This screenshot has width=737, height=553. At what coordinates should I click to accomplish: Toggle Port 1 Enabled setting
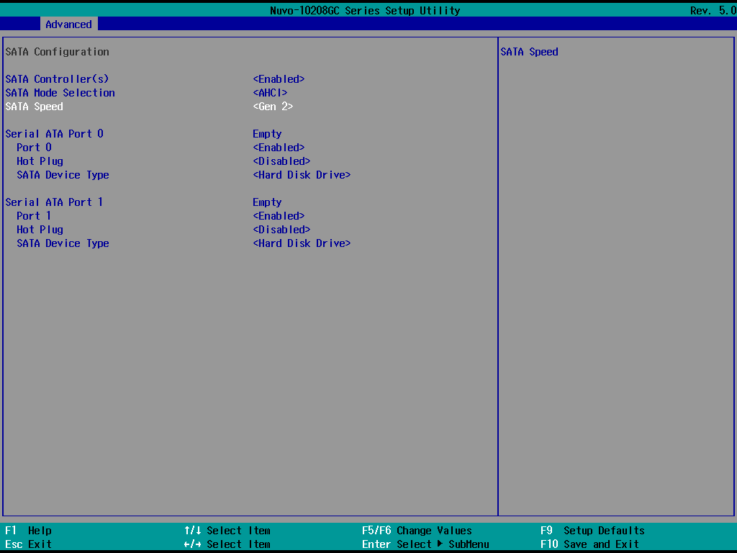coord(279,216)
